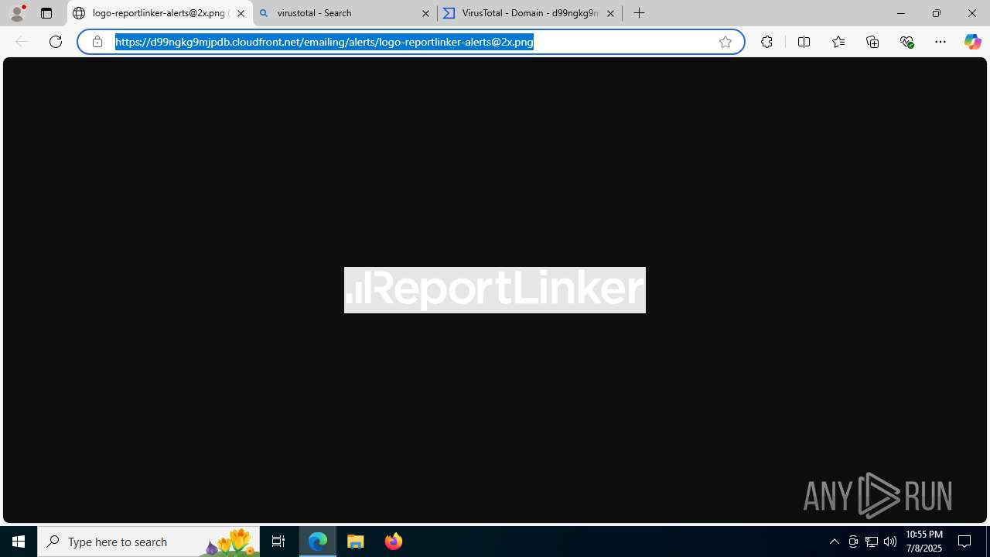This screenshot has height=557, width=990.
Task: Open the Favorites list icon
Action: [x=838, y=42]
